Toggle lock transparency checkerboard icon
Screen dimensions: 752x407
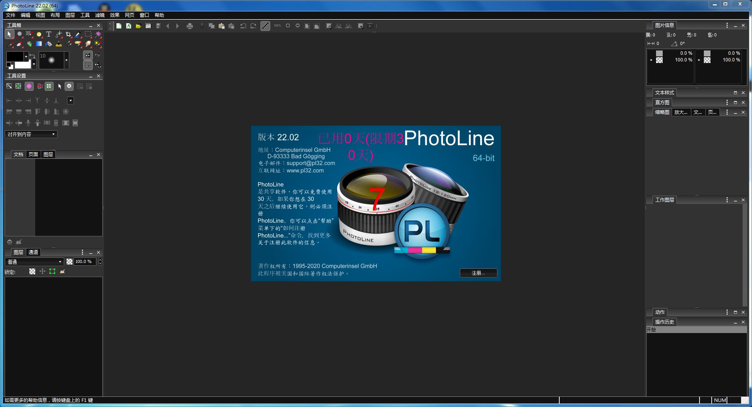point(32,272)
